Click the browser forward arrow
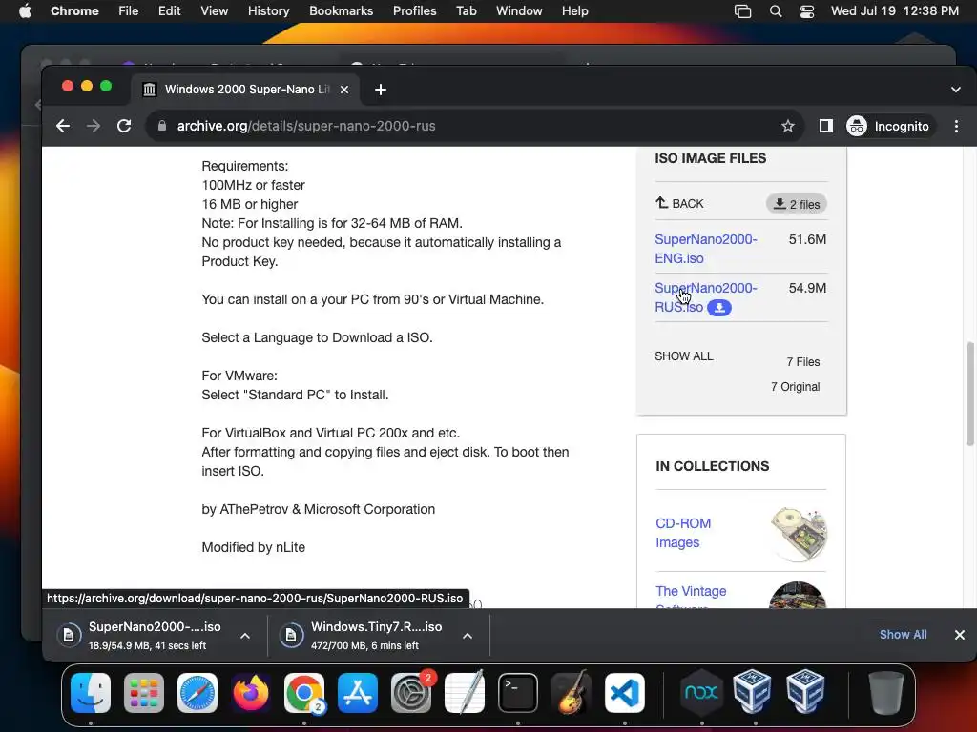Image resolution: width=977 pixels, height=732 pixels. [94, 126]
